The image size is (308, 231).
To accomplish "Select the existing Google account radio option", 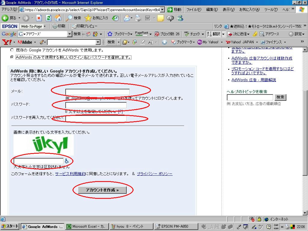I will 12,50.
